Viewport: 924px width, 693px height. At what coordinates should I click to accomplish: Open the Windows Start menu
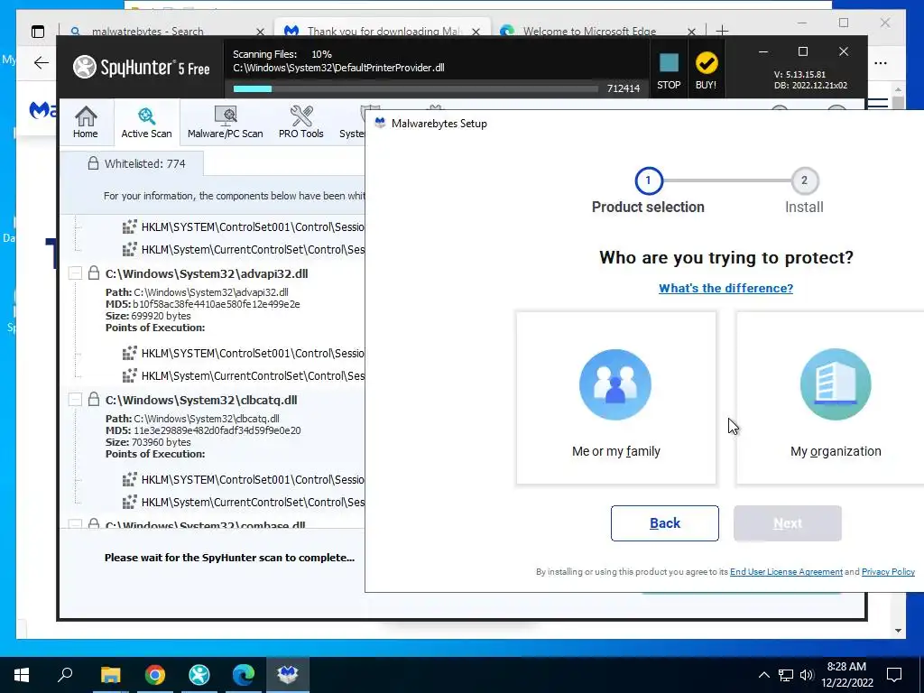(x=22, y=674)
